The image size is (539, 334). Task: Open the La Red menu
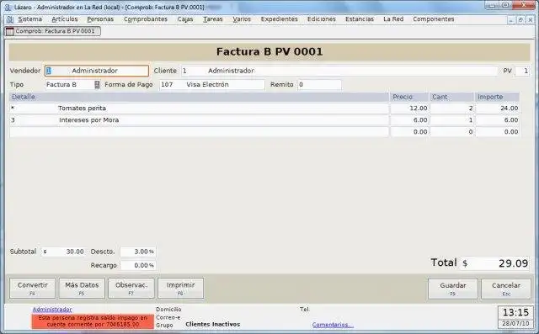coord(393,19)
